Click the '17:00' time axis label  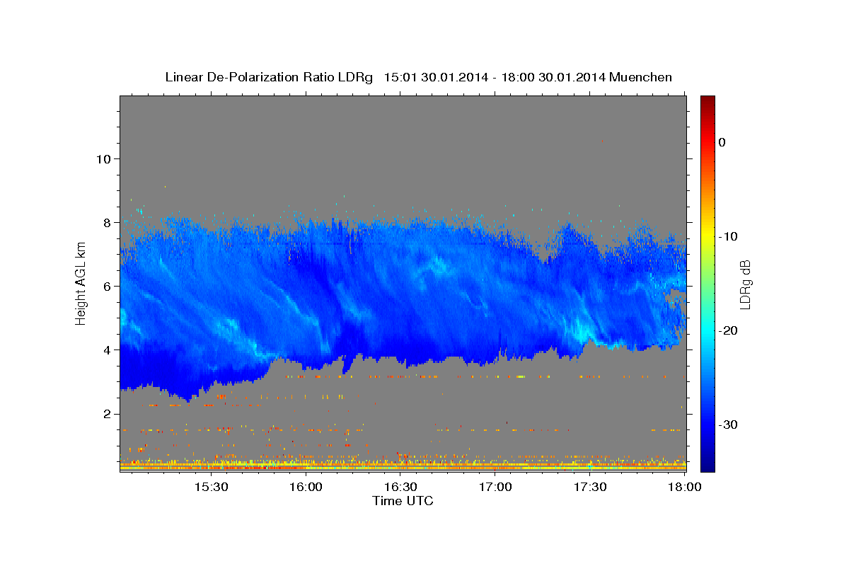[495, 487]
